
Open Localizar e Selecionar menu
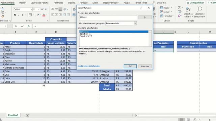point(199,12)
